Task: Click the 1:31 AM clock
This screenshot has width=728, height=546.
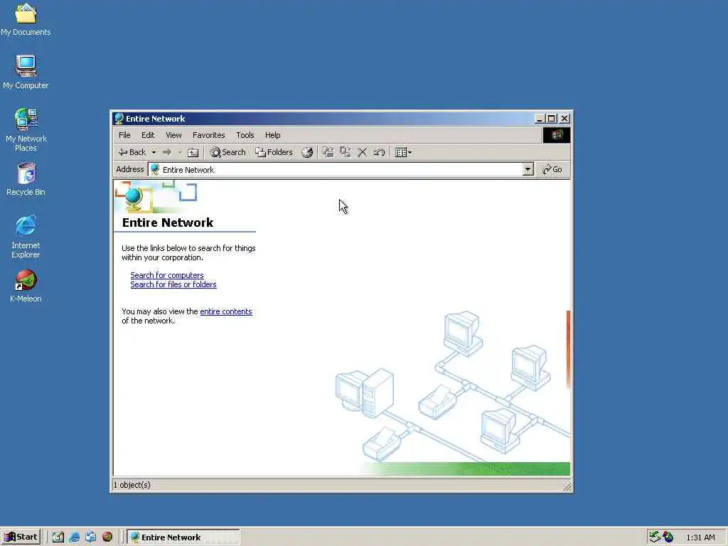Action: coord(700,537)
